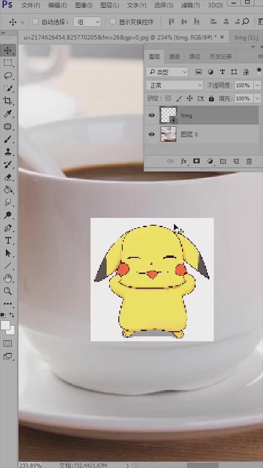Select the Horizontal Type tool
The height and width of the screenshot is (468, 263).
click(8, 241)
